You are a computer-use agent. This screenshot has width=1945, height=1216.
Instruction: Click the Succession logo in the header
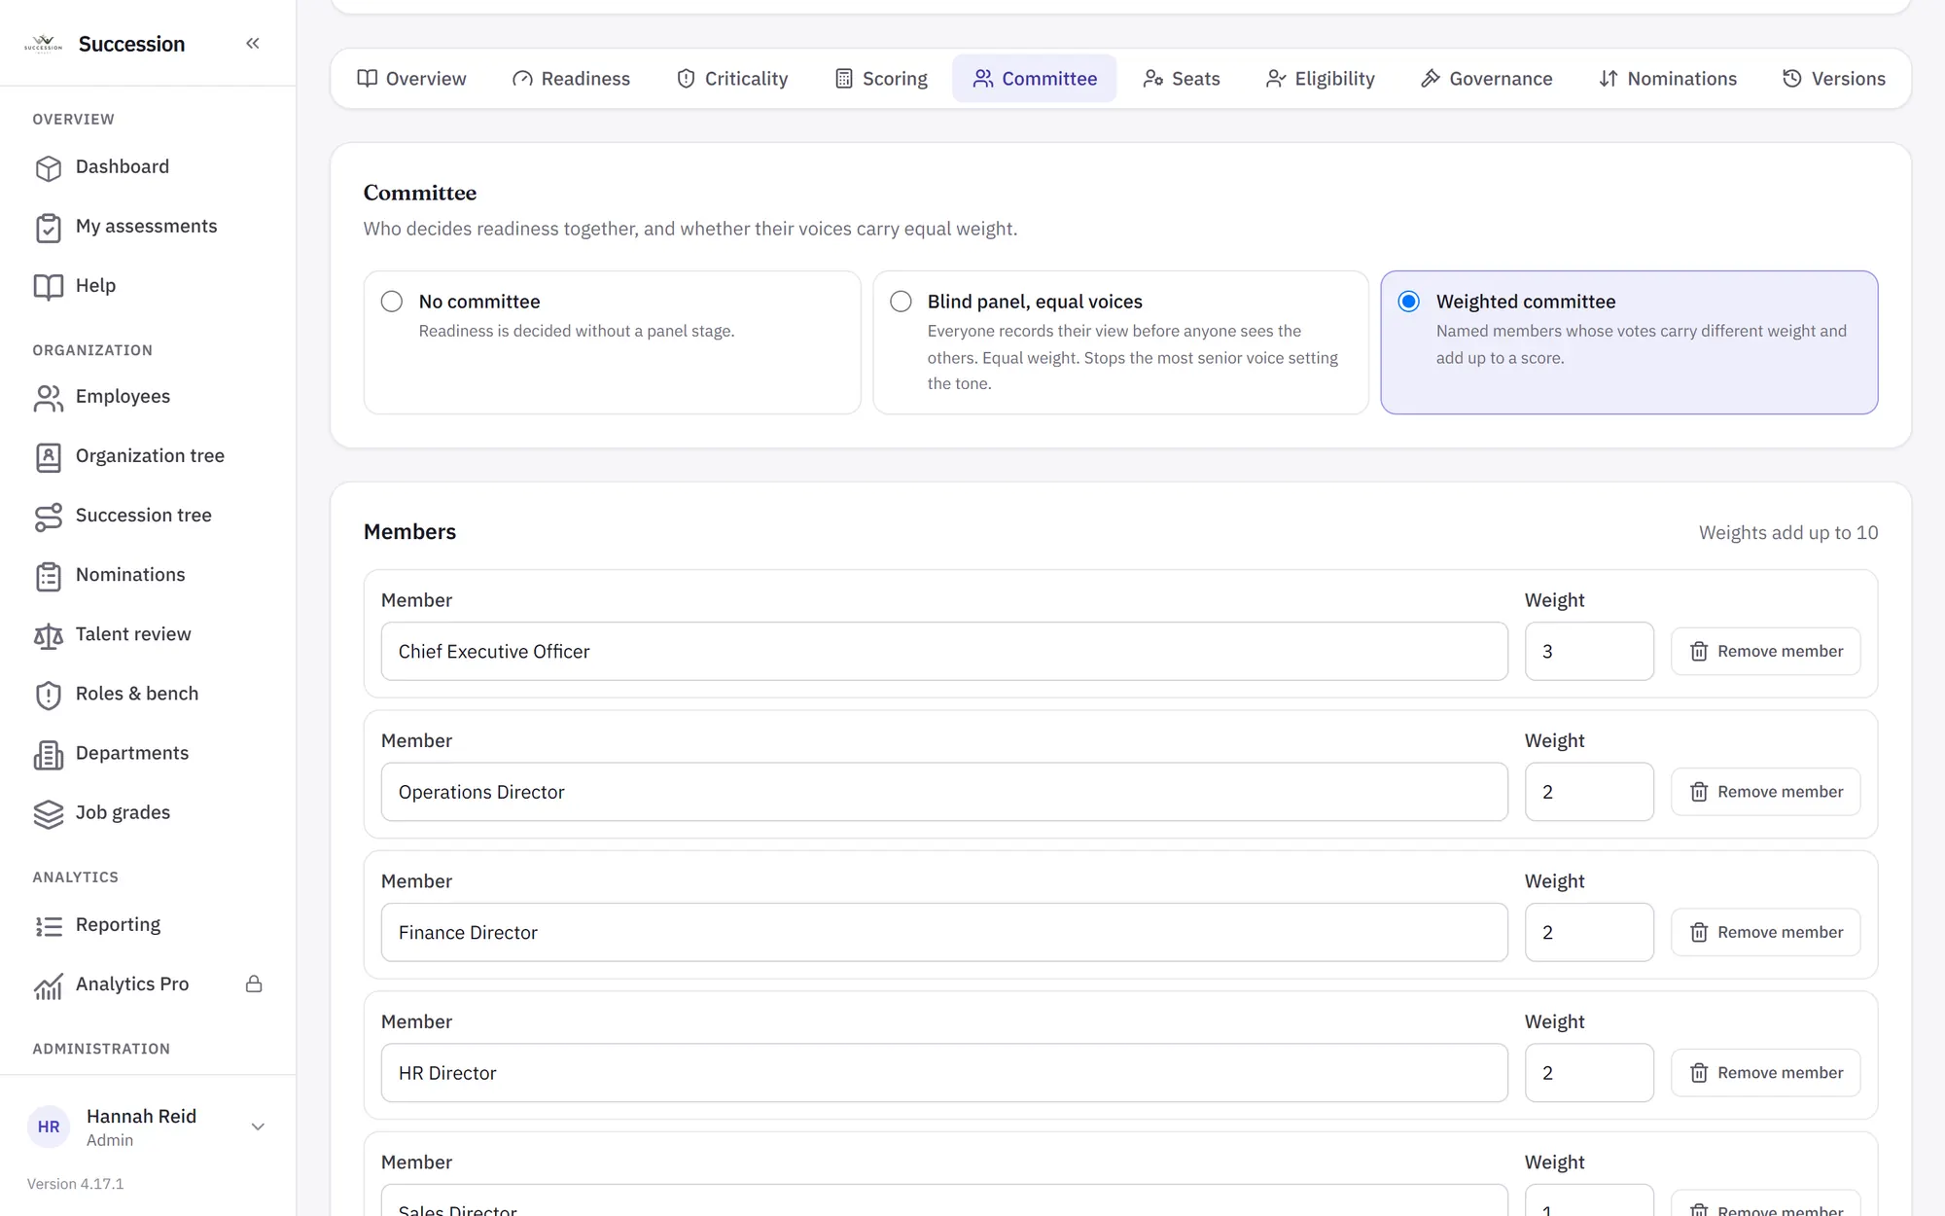point(43,44)
